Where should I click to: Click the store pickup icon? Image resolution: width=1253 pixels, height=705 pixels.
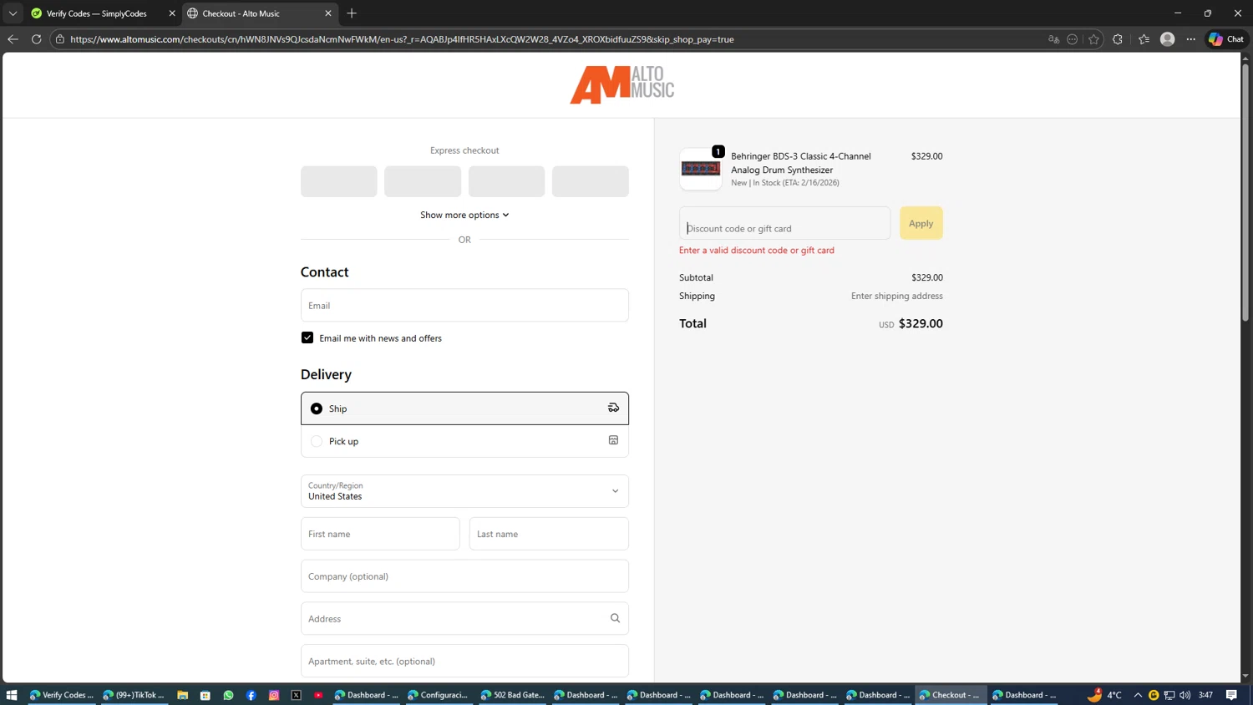(x=613, y=440)
